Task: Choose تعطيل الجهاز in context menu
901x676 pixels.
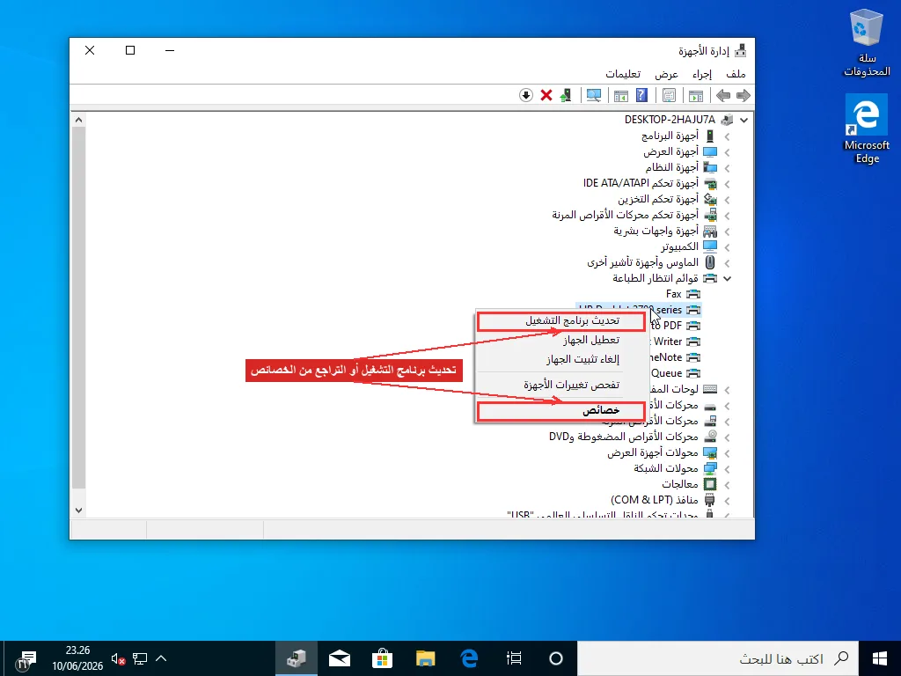Action: 560,340
